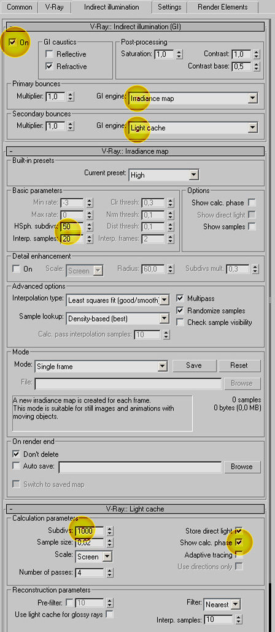Click the irradiance map Save button
This screenshot has width=275, height=632.
(x=194, y=366)
